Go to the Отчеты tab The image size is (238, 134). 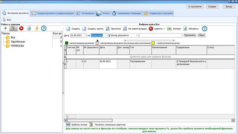pos(103,13)
